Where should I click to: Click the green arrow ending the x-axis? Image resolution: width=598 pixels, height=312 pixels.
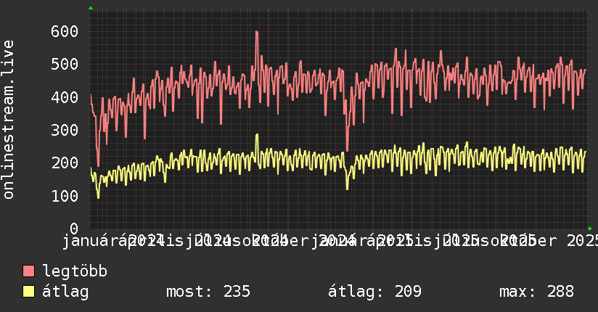(x=590, y=229)
